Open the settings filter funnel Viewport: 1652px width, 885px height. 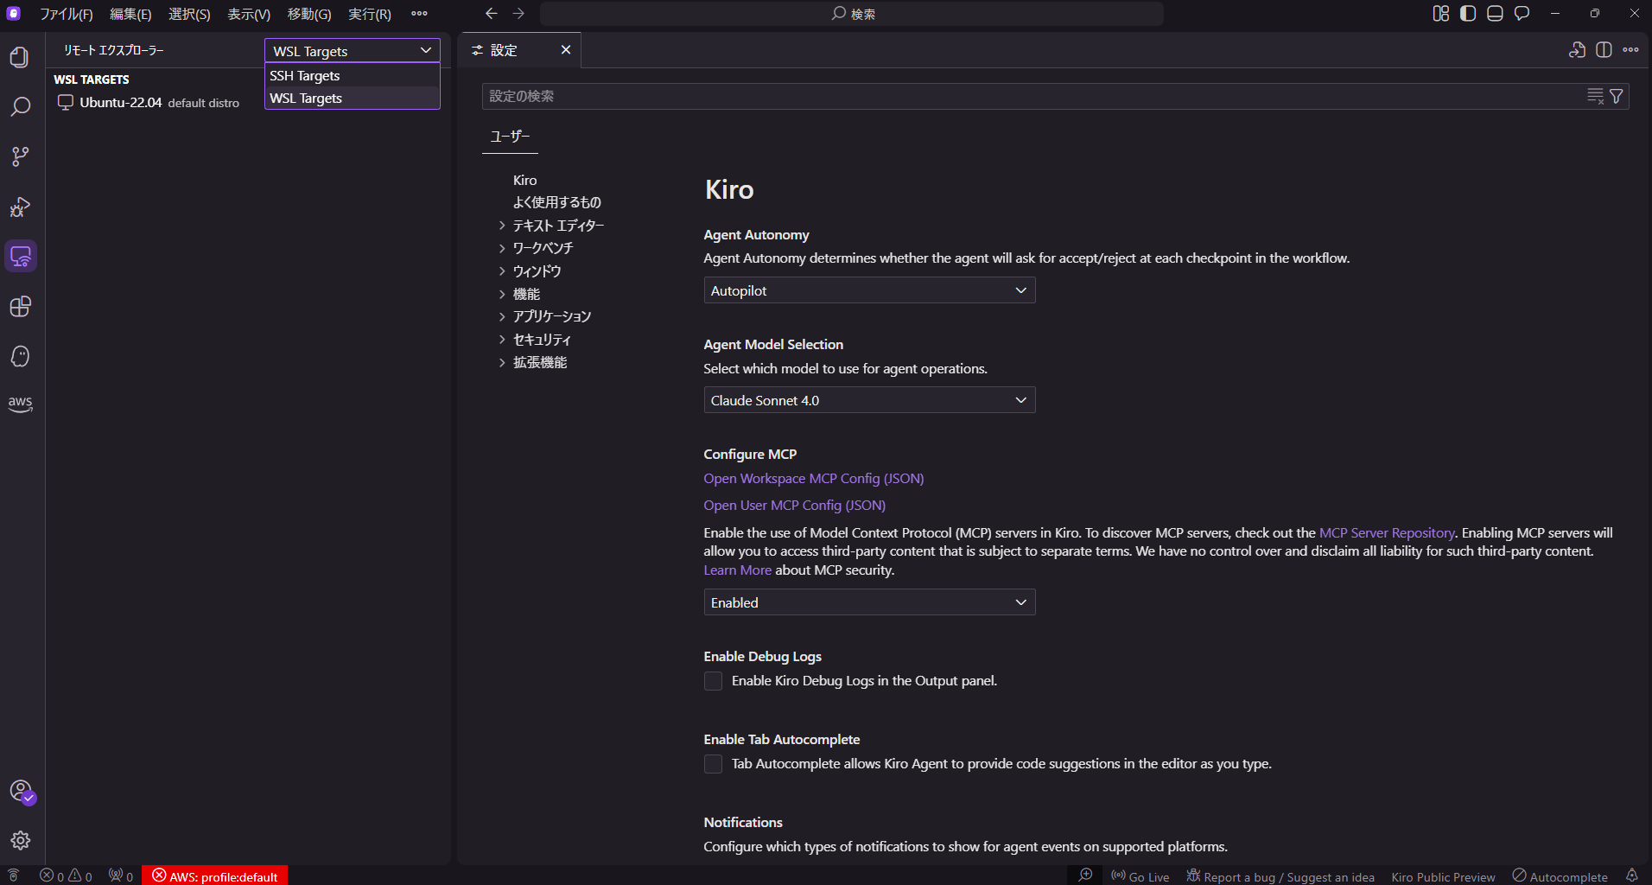click(x=1617, y=96)
